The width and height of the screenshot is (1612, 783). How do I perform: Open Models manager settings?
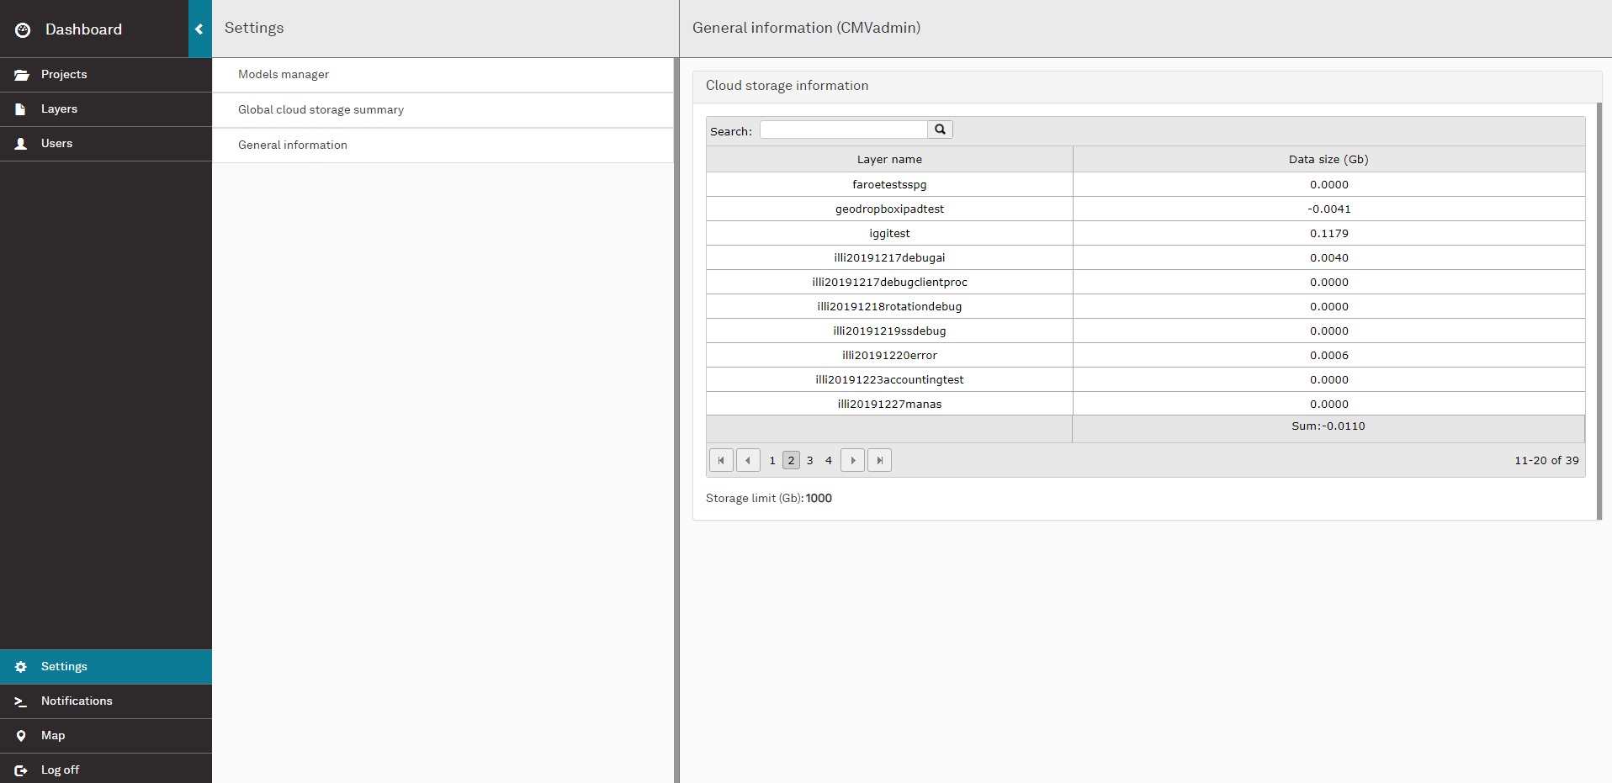[284, 75]
